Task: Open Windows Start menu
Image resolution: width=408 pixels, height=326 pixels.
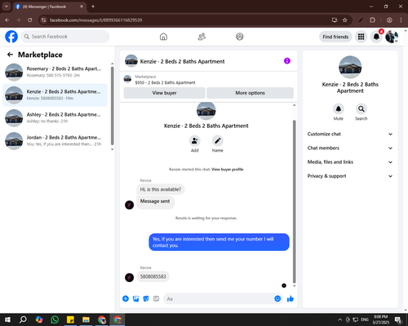Action: tap(7, 319)
